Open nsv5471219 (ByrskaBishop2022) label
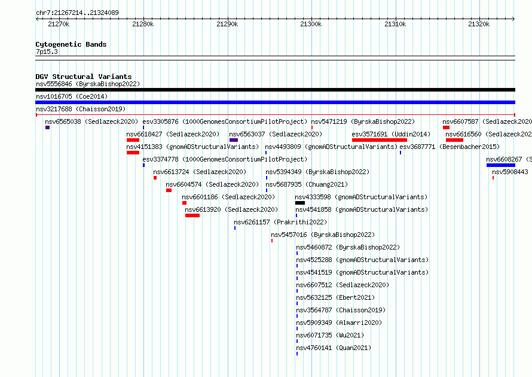The width and height of the screenshot is (532, 377). (363, 121)
